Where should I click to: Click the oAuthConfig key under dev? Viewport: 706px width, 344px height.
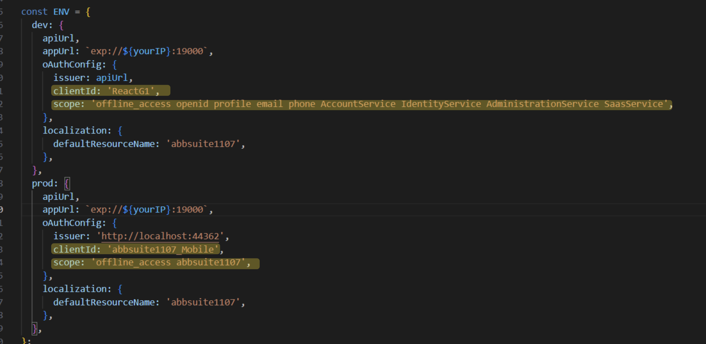point(72,64)
